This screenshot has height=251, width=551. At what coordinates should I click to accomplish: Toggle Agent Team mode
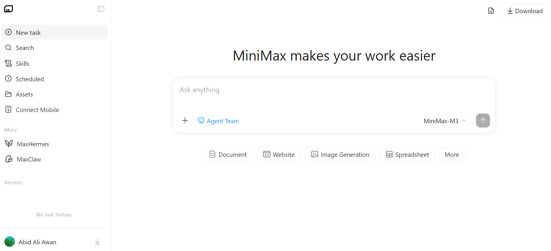pos(219,121)
